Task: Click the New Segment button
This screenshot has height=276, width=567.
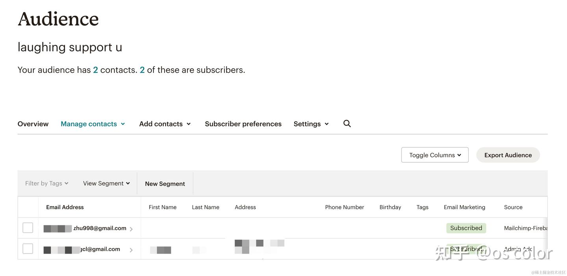Action: click(165, 184)
